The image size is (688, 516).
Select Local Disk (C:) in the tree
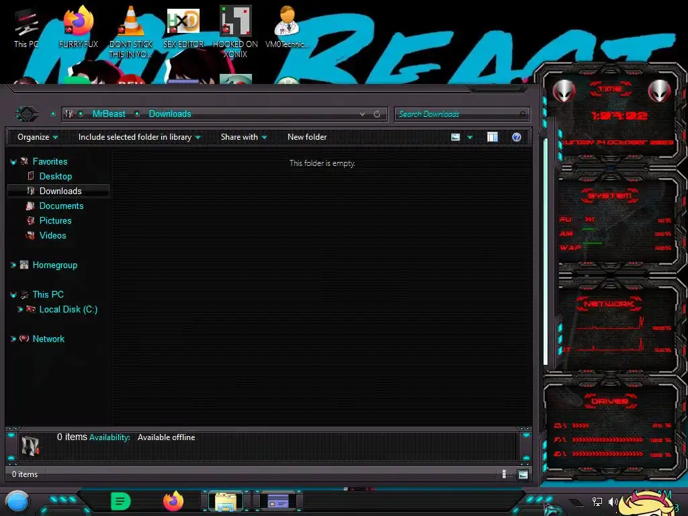(x=69, y=309)
